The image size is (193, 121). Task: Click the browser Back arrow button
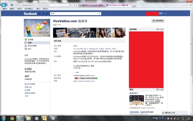4,5
